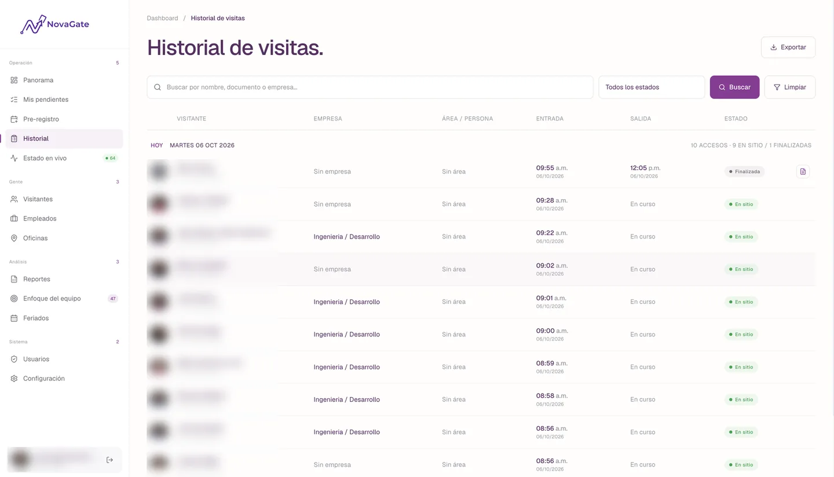
Task: Click the Visitantes people icon
Action: [x=14, y=199]
